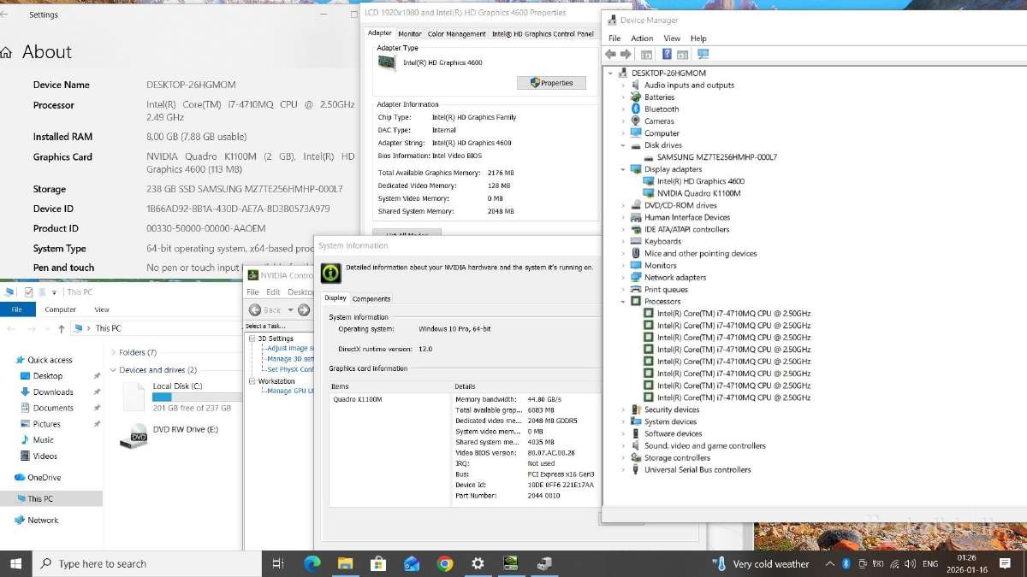Expand Audio inputs and outputs node

point(623,85)
